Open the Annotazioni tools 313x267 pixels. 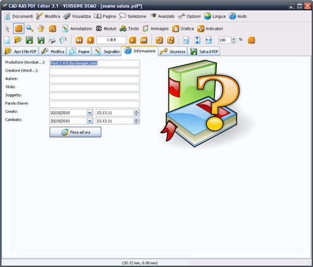[77, 28]
